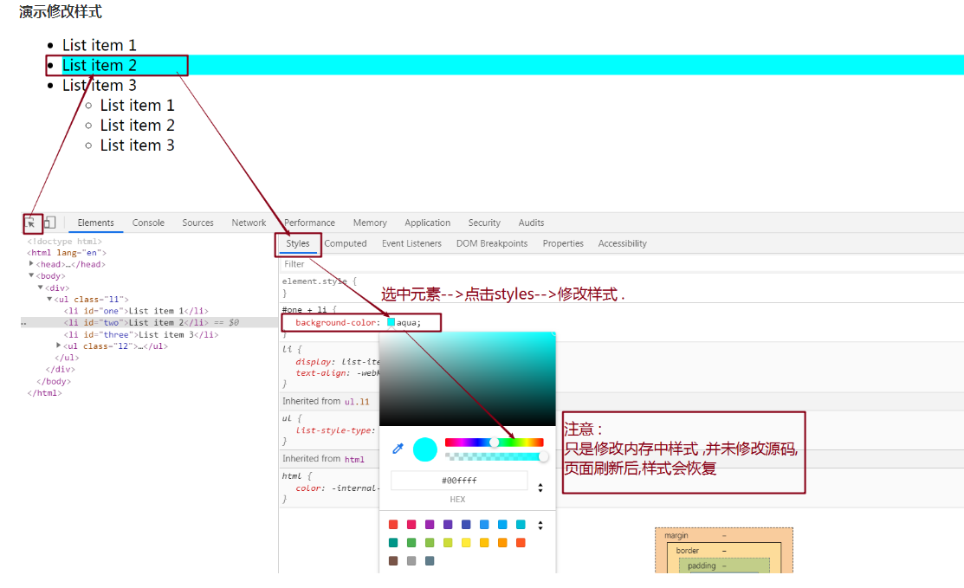This screenshot has height=588, width=964.
Task: Click the html inherited-from link
Action: (x=354, y=459)
